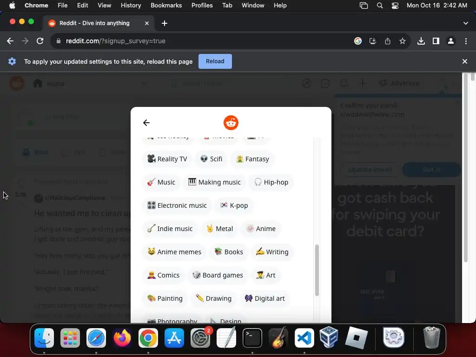Select the Art interest chip

265,275
